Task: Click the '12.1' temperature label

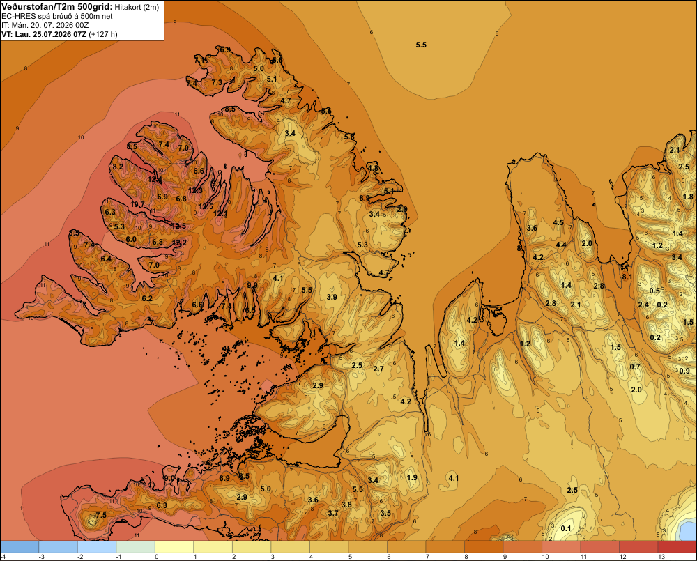Action: 220,213
